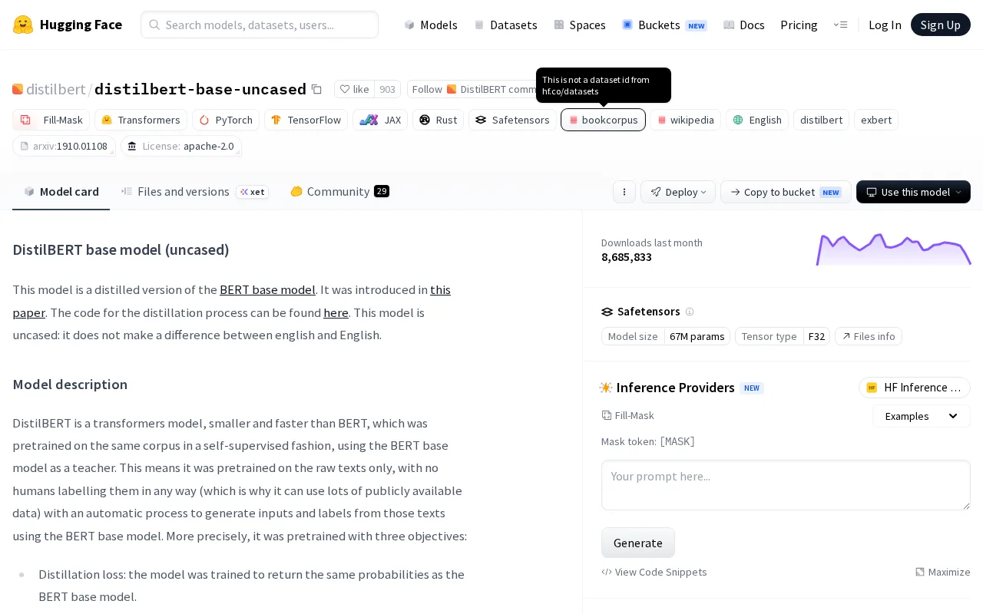
Task: Click Copy to bucket button
Action: [786, 192]
